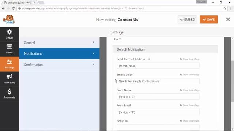Open the Marketing megaphone panel

[x=10, y=79]
